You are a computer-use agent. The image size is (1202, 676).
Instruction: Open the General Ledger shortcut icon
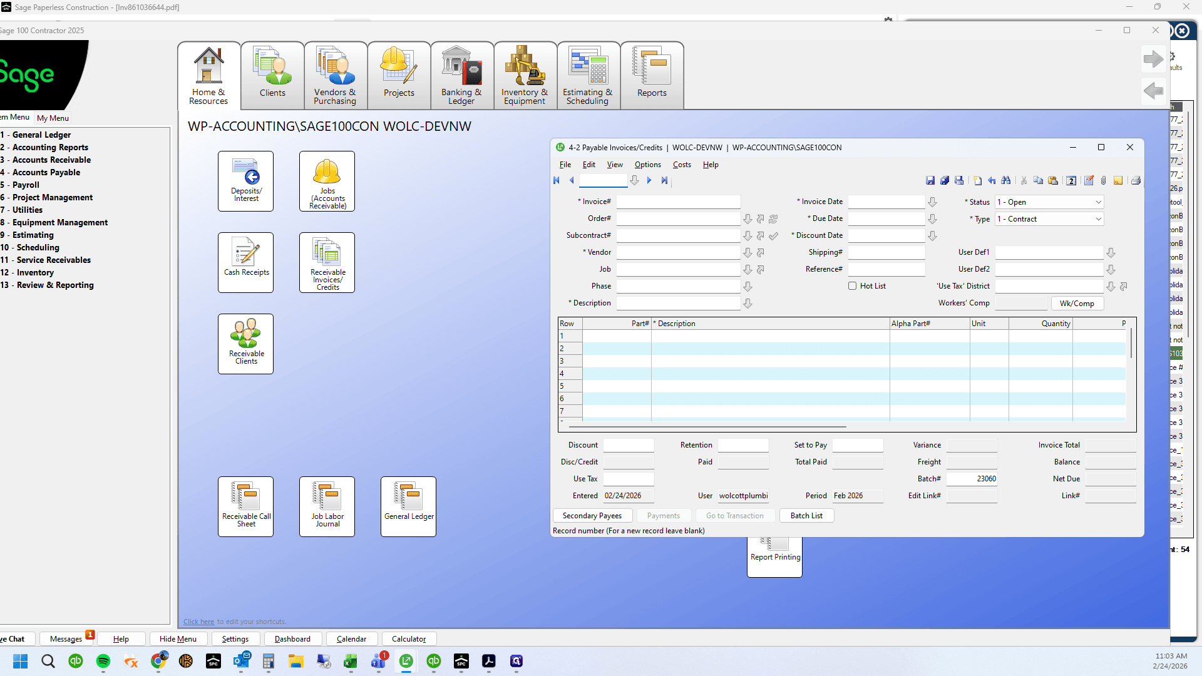[x=409, y=506]
